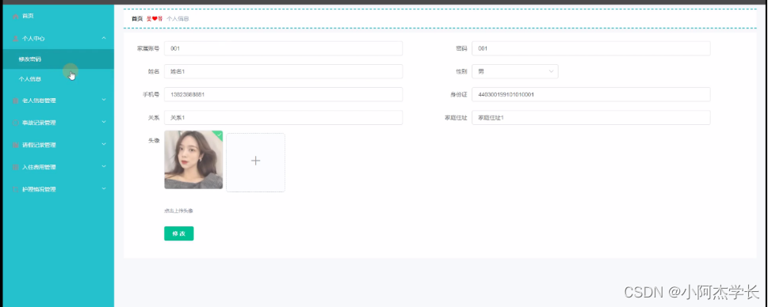Click the 性别 field label
772x307 pixels.
461,71
